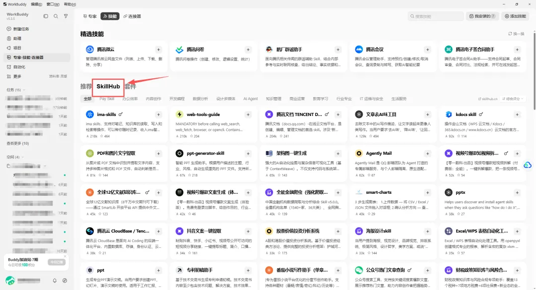The width and height of the screenshot is (536, 290).
Task: Click the kdocs skill blue logo
Action: (x=449, y=115)
